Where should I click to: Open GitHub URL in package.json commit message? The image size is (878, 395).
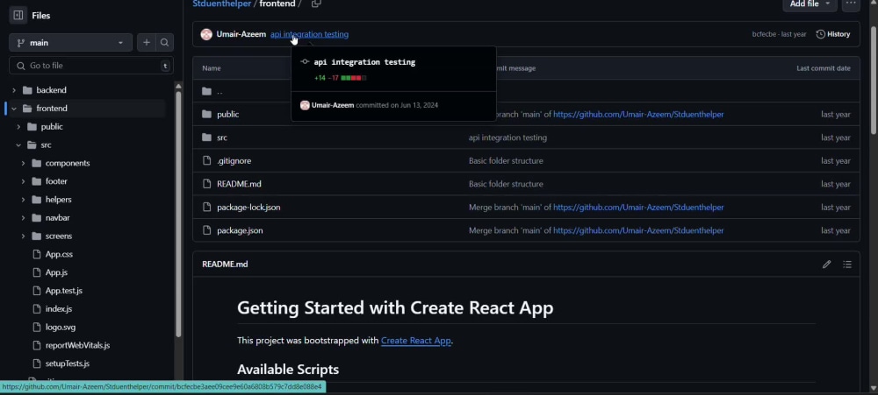(x=638, y=230)
